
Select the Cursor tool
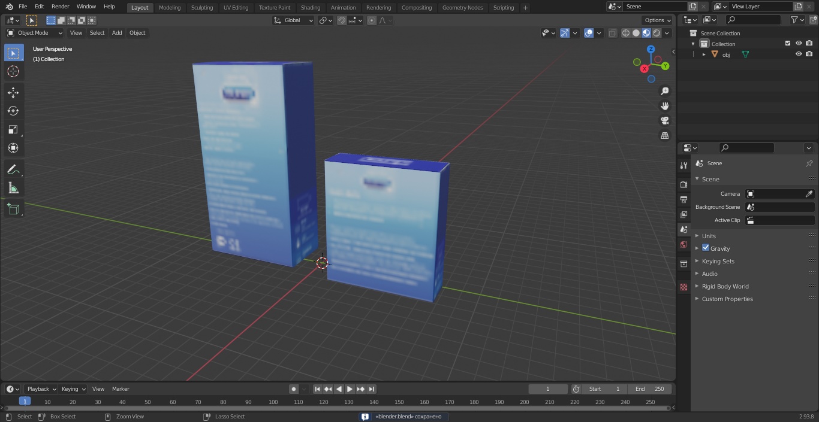13,71
